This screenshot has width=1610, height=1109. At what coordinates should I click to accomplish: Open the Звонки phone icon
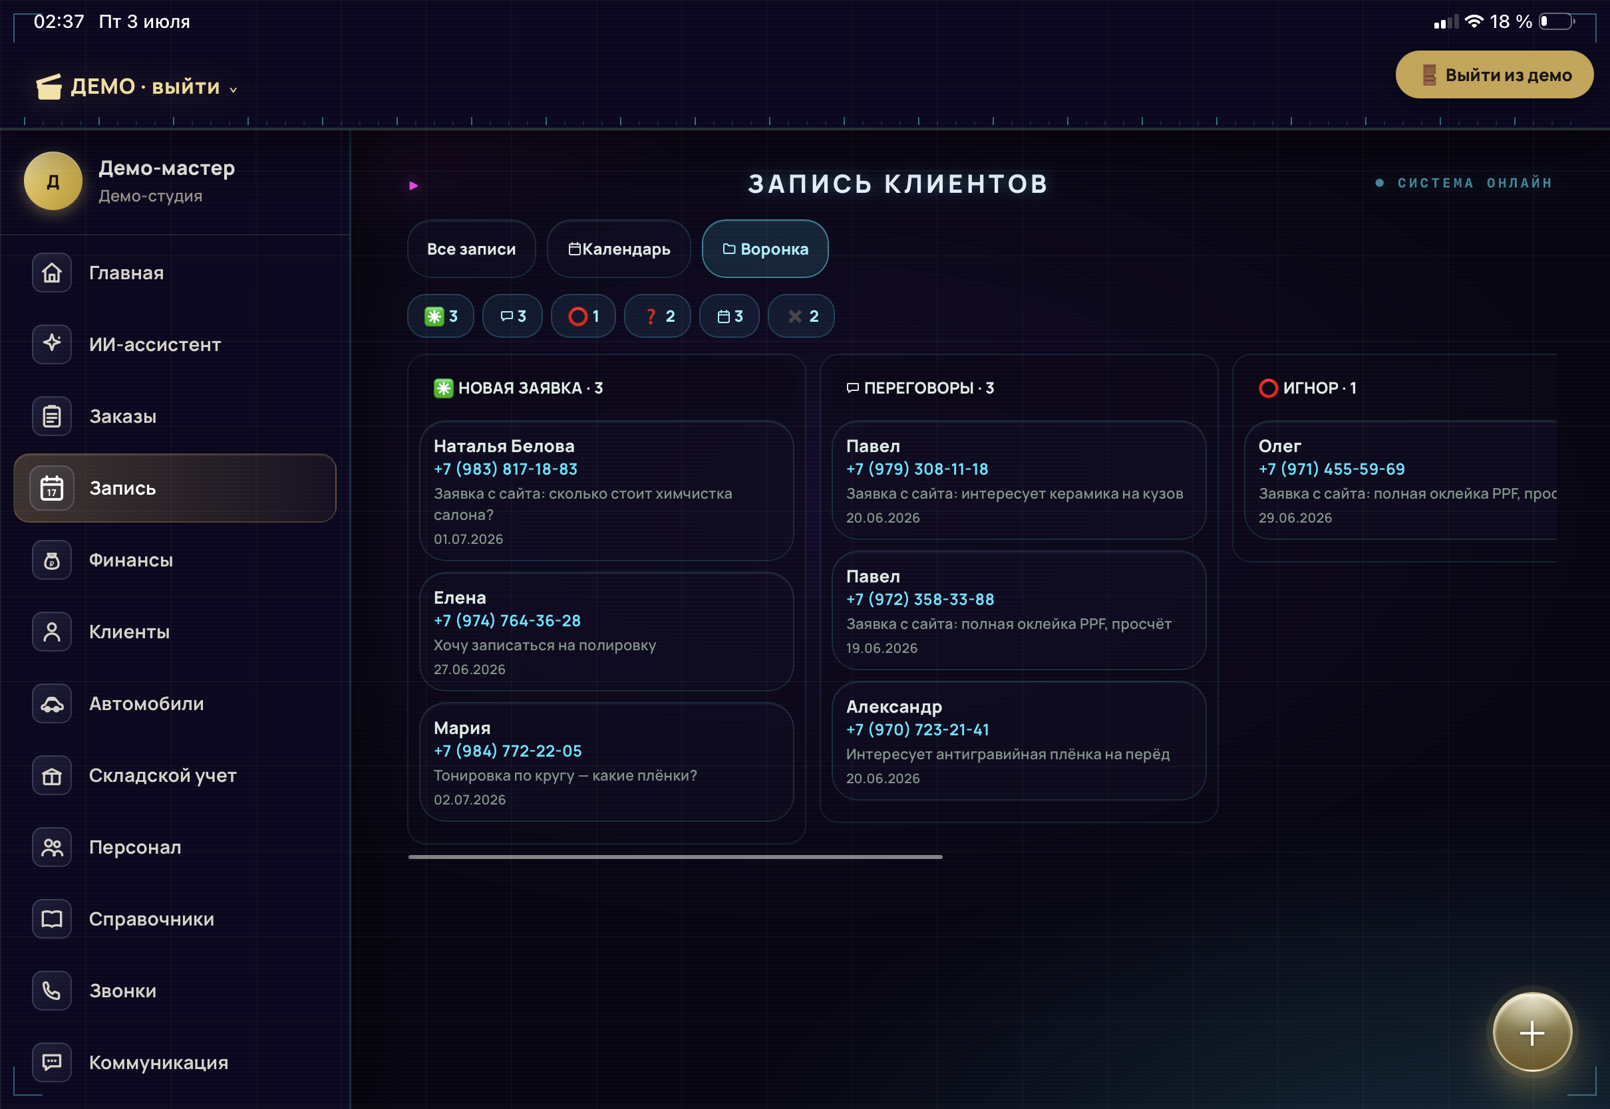pos(51,991)
